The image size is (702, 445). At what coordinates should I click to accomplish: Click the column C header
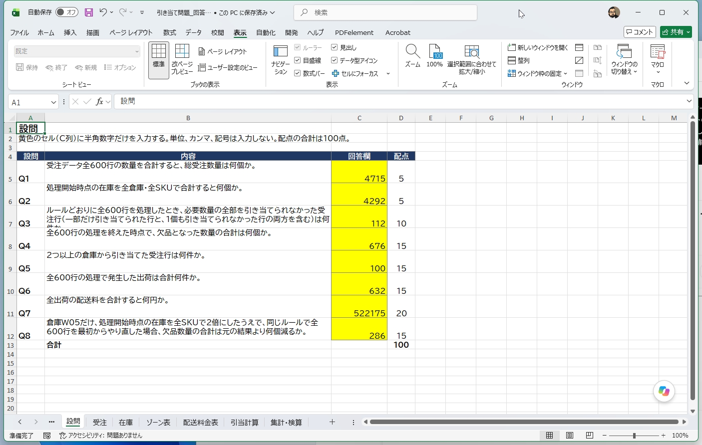[359, 118]
